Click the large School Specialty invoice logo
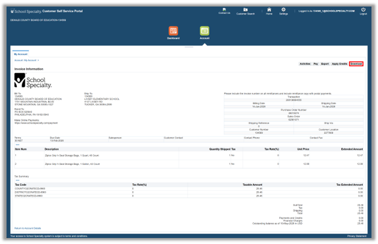Screen dimensions: 378x244 coord(33,81)
